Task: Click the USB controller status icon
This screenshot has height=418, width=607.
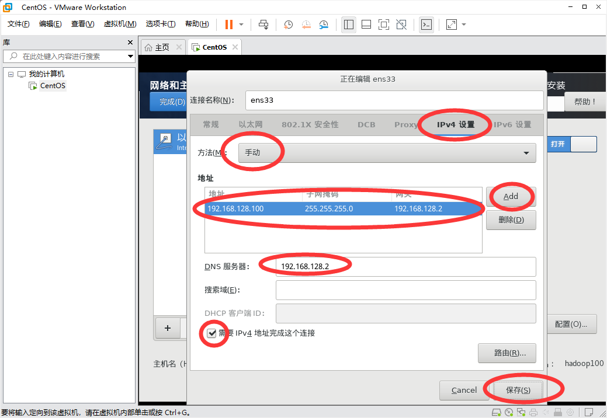Action: [x=558, y=412]
